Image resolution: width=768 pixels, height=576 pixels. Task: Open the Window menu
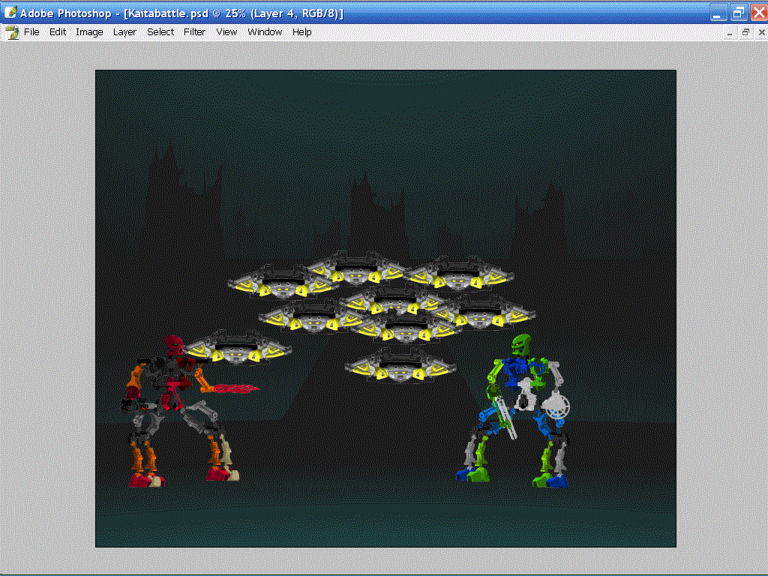(x=265, y=32)
